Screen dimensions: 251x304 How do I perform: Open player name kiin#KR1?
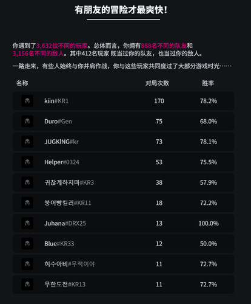[56, 101]
